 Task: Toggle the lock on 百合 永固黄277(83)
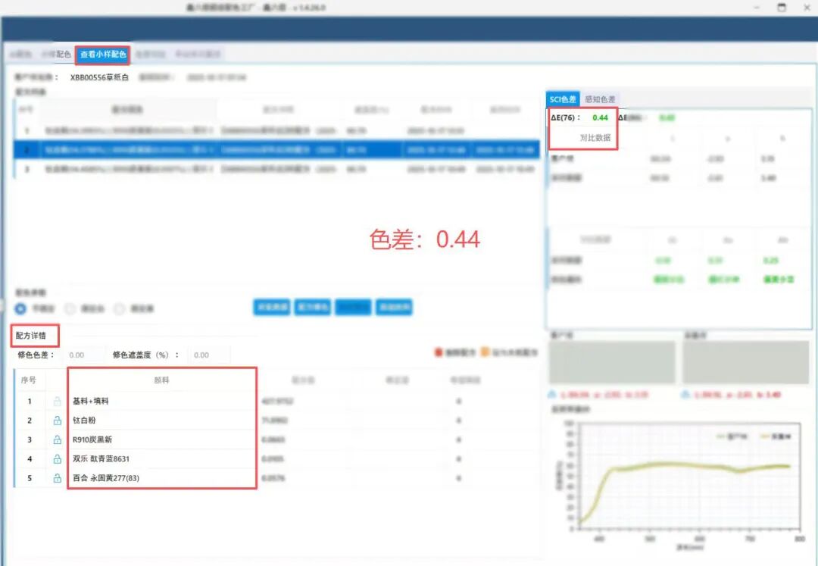point(57,478)
